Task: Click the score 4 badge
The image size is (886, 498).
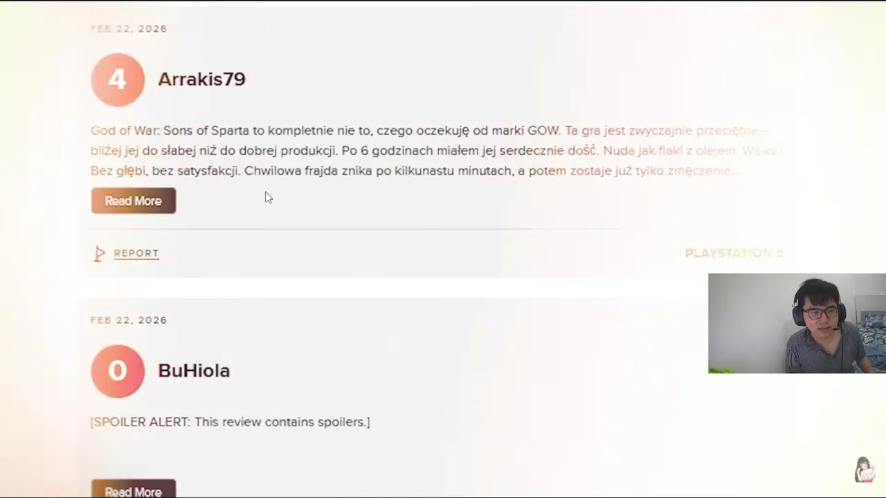Action: [x=118, y=80]
